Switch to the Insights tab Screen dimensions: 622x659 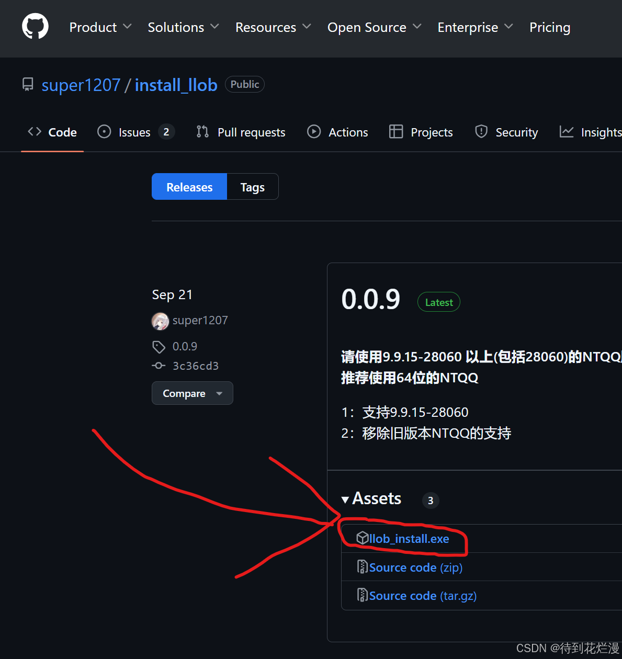pyautogui.click(x=591, y=132)
